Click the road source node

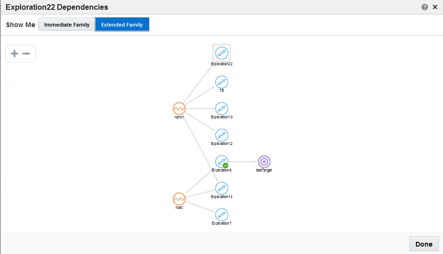click(x=179, y=199)
